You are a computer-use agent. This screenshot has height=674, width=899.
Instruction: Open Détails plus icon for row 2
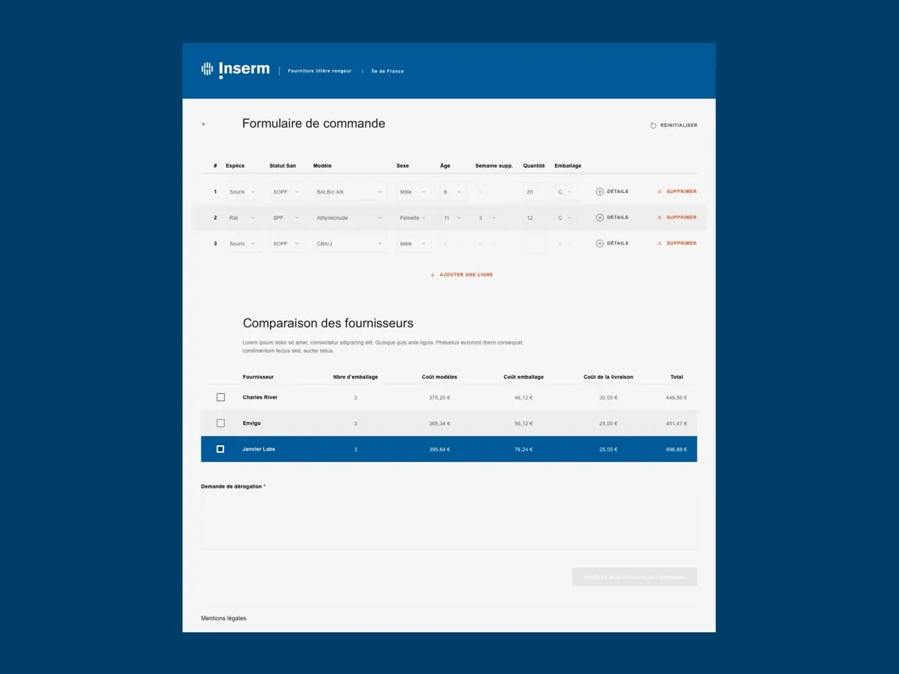[x=600, y=218]
